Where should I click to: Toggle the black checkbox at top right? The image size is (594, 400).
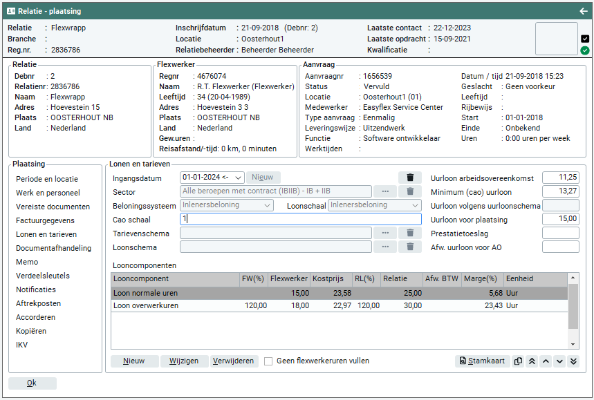click(x=585, y=39)
